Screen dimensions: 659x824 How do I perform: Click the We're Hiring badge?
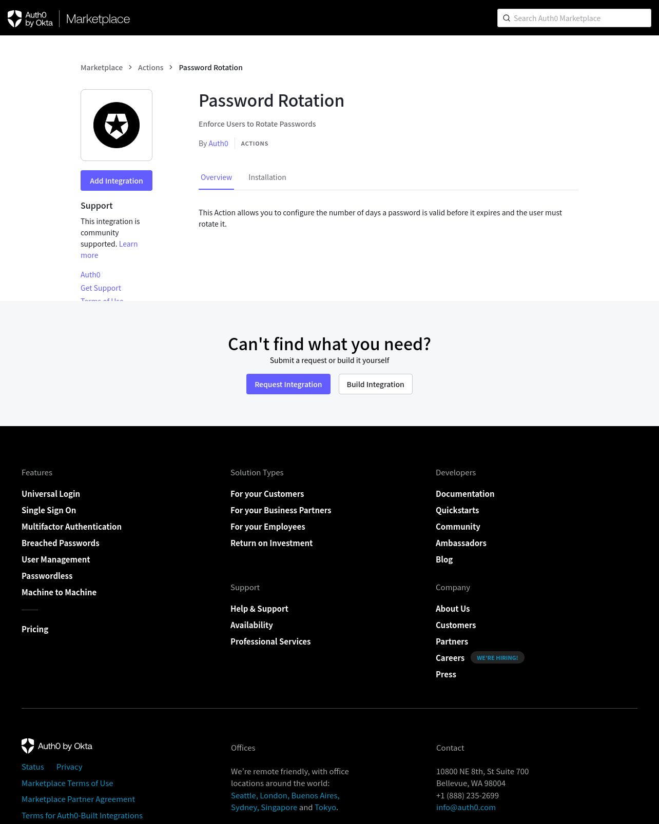(497, 657)
